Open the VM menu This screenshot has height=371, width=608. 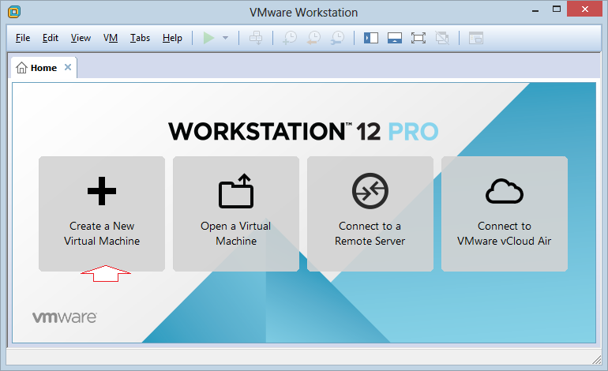click(x=111, y=38)
